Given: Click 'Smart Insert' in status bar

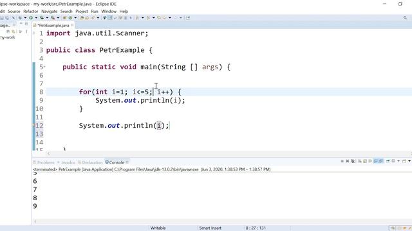Looking at the screenshot, I should coord(211,228).
